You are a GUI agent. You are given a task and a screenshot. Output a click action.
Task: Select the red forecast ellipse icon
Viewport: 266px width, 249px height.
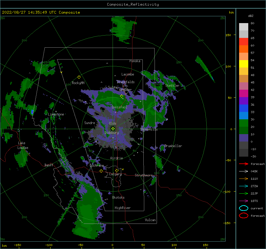[x=244, y=216]
